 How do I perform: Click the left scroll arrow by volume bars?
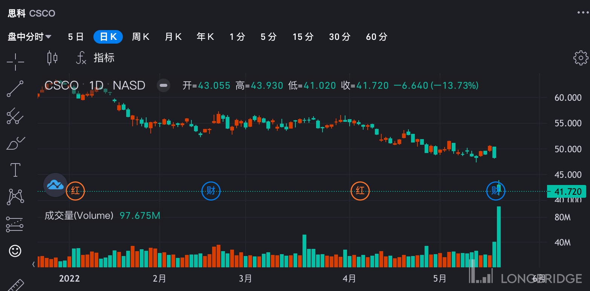click(x=34, y=264)
